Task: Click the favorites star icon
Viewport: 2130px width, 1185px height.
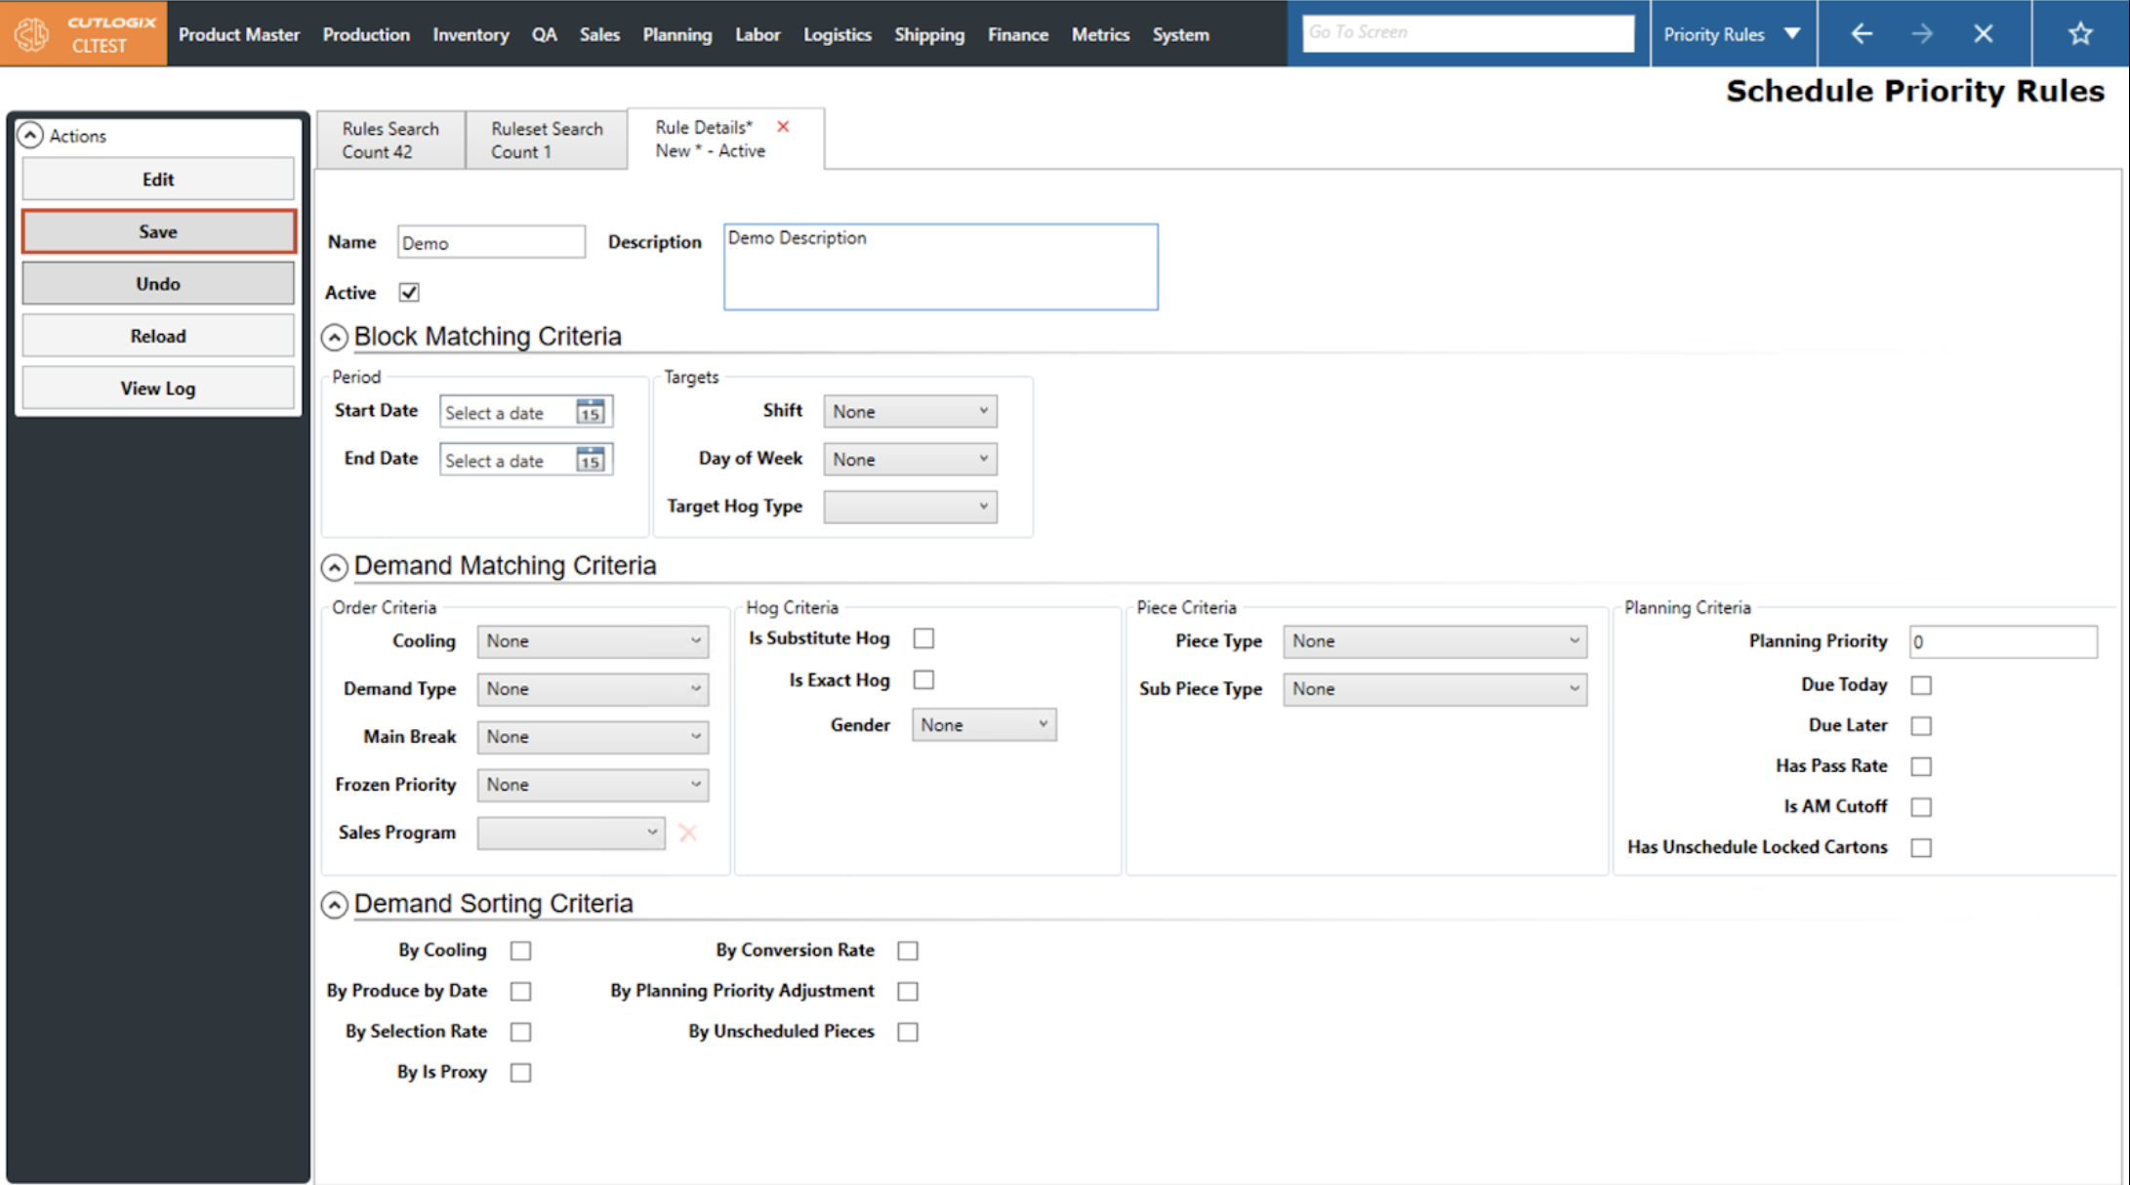Action: 2080,34
